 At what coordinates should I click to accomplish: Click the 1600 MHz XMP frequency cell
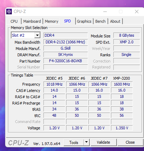122,84
